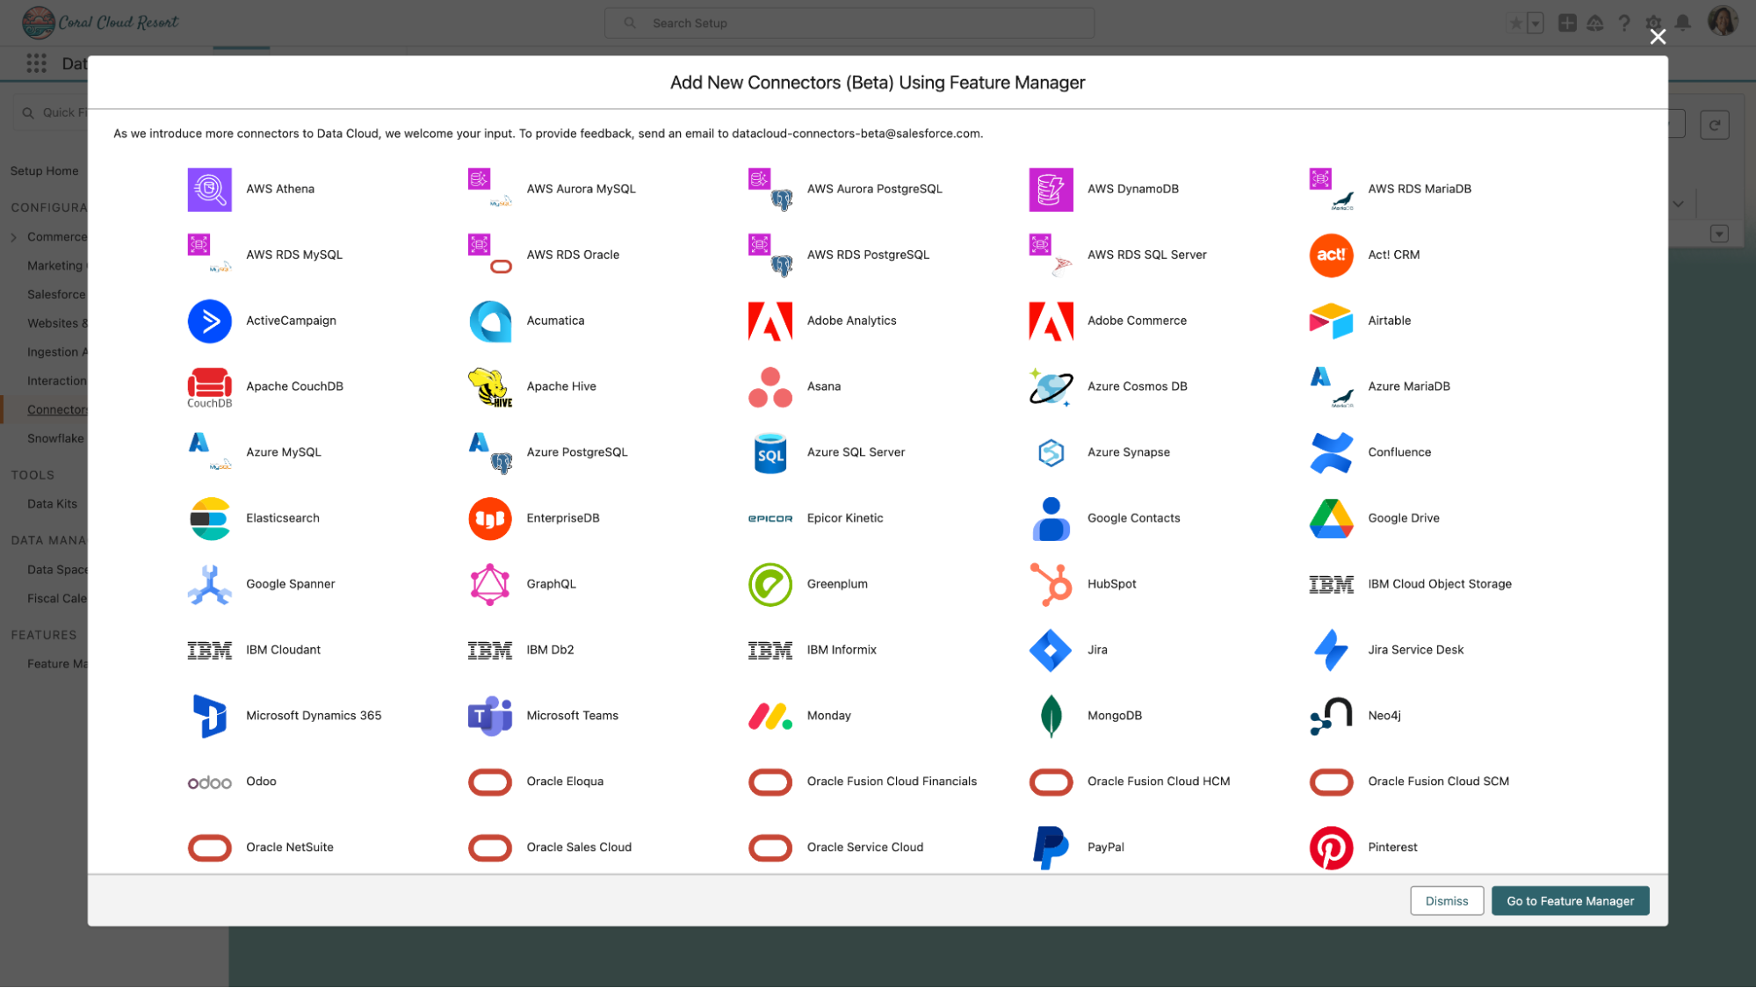The width and height of the screenshot is (1756, 988).
Task: Select the GraphQL logo icon
Action: [489, 584]
